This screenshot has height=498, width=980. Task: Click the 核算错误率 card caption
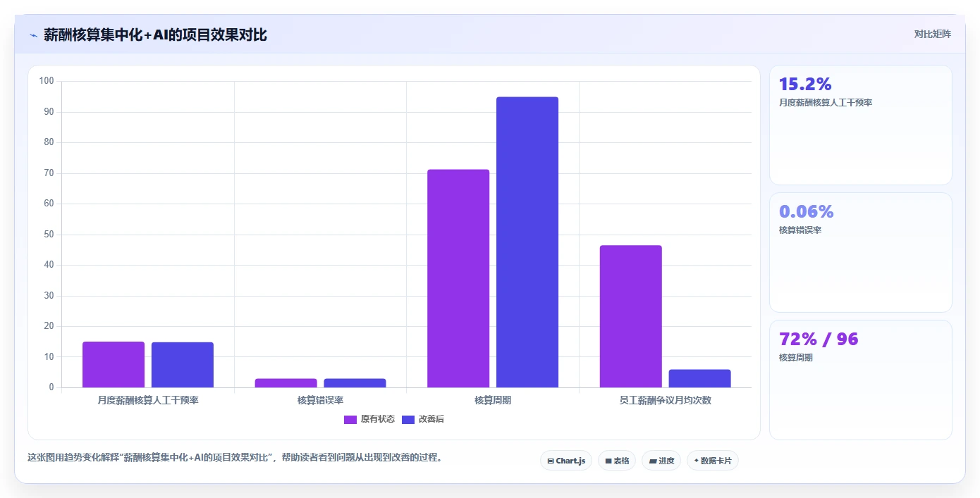click(800, 230)
